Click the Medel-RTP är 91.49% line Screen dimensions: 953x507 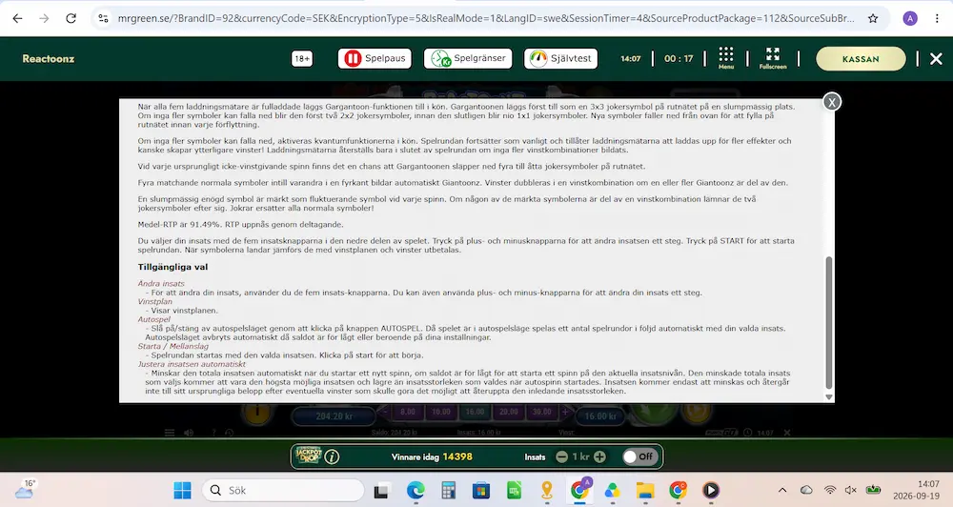click(241, 224)
